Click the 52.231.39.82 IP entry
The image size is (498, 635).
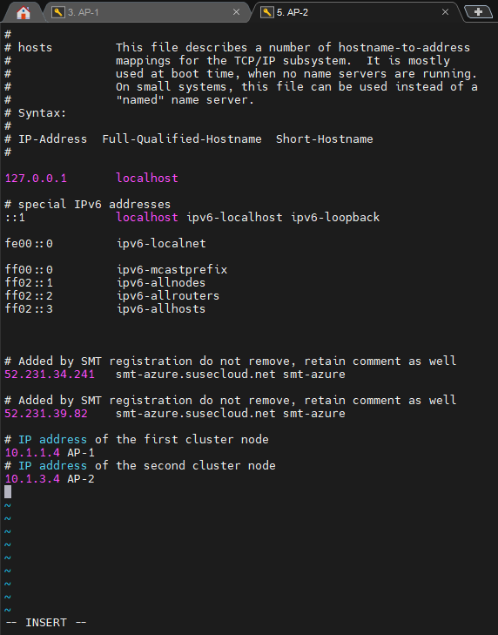(x=46, y=414)
